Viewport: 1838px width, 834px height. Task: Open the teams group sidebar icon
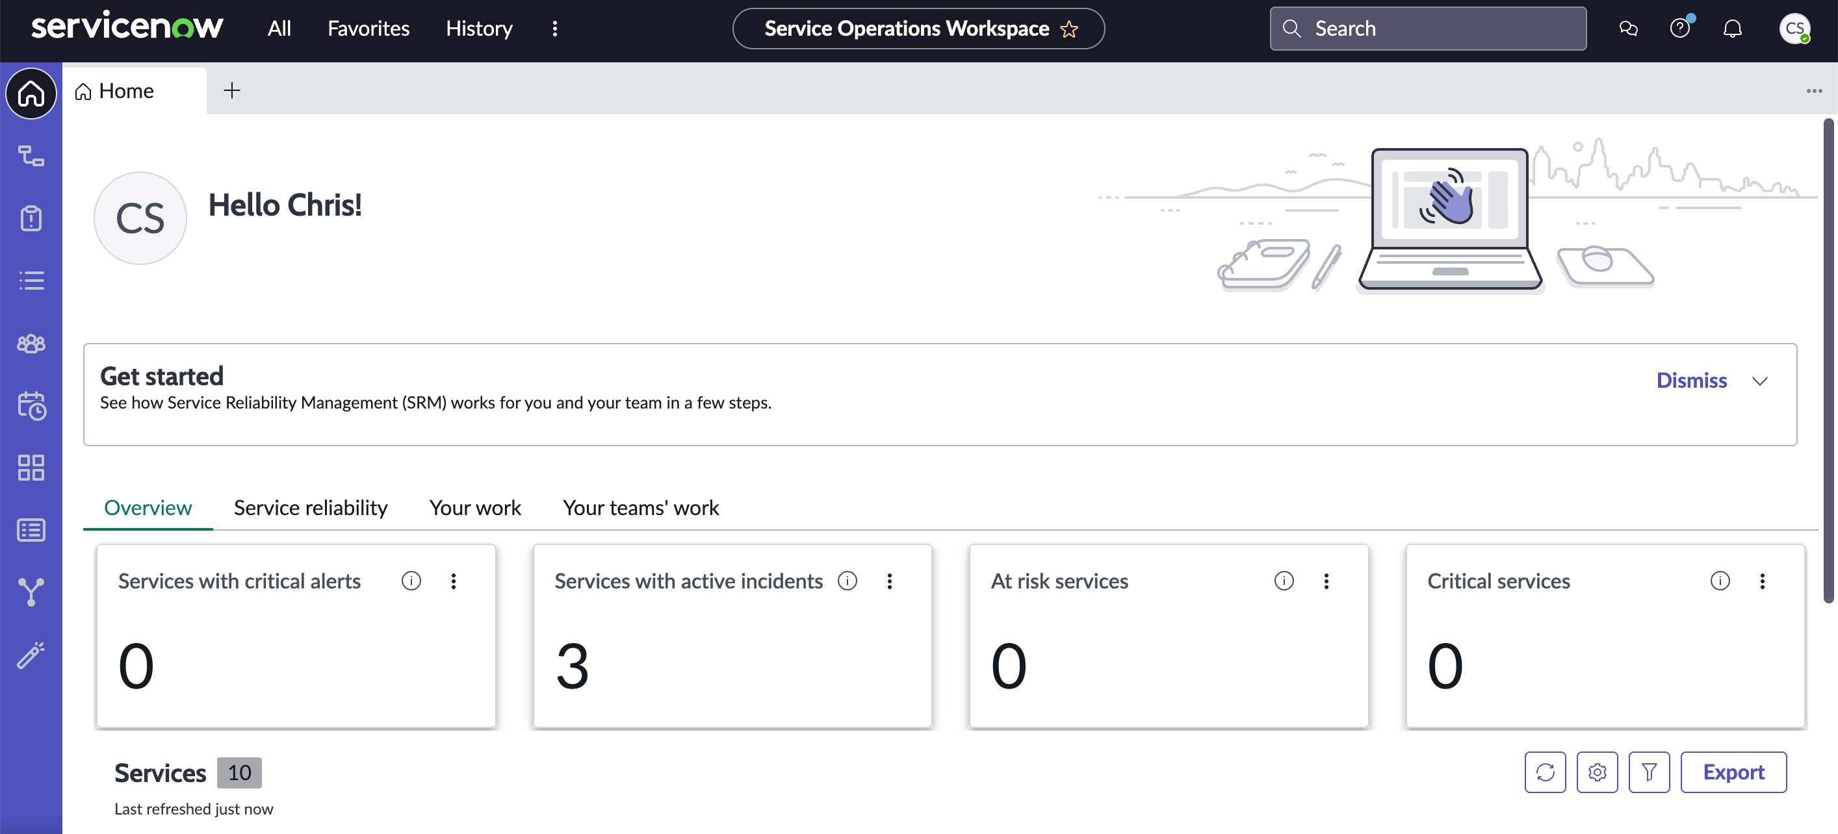31,343
